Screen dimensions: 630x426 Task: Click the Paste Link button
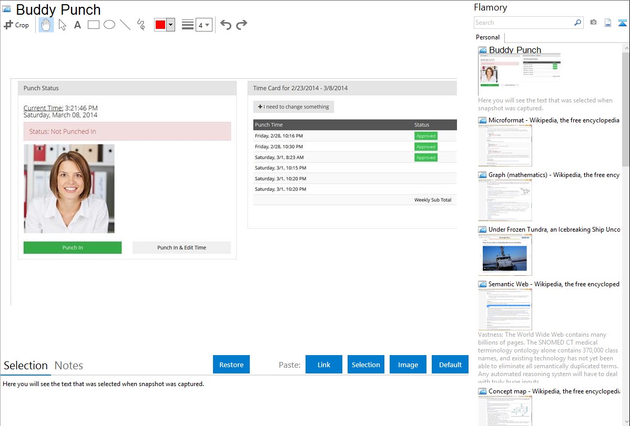pyautogui.click(x=324, y=365)
